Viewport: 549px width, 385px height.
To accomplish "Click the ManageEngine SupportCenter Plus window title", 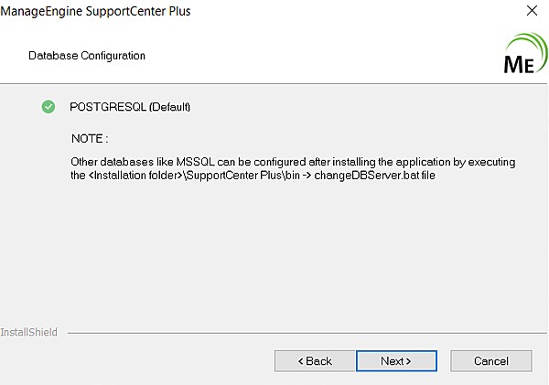I will [96, 12].
